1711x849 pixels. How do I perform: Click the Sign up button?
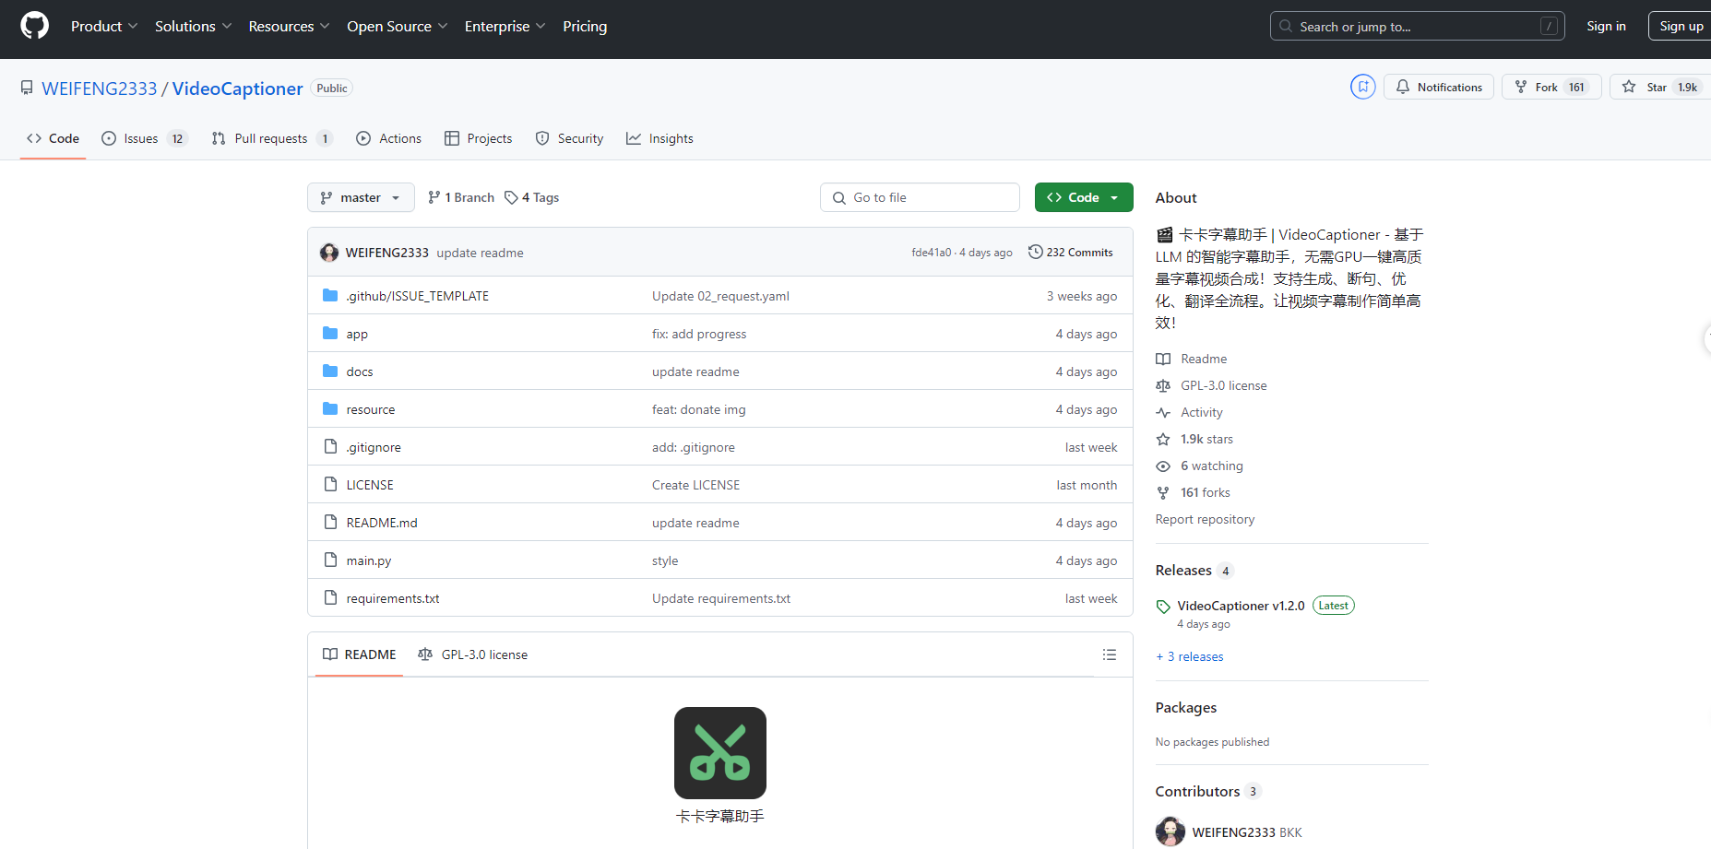coord(1681,26)
